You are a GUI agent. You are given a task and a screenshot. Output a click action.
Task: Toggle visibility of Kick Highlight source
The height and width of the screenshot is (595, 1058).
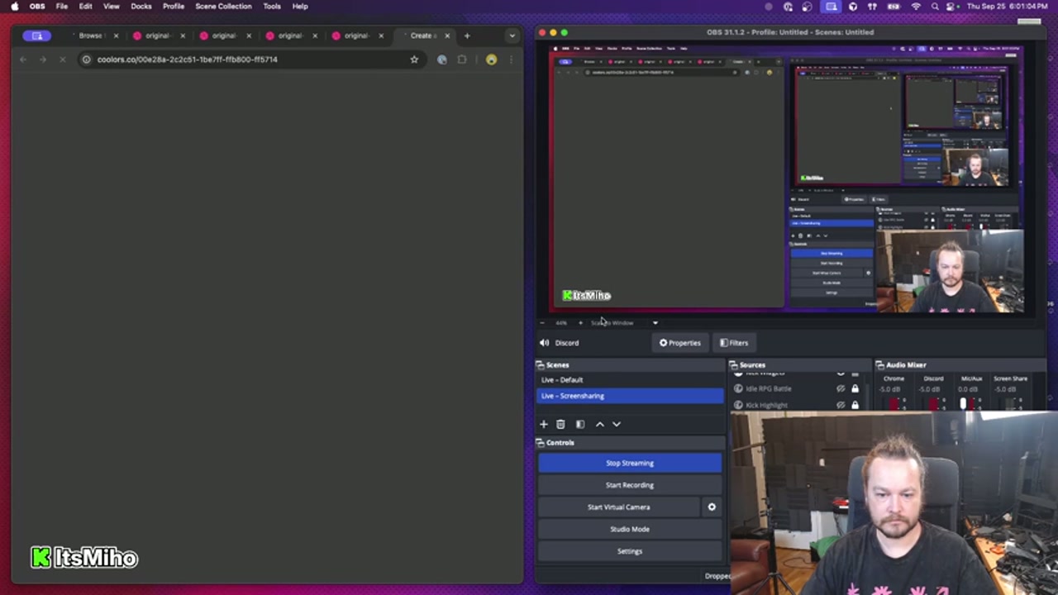pos(841,405)
